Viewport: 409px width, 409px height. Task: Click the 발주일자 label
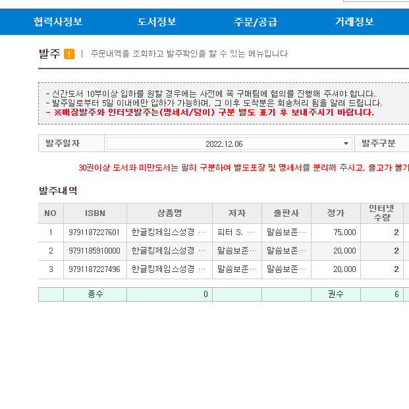pyautogui.click(x=63, y=143)
